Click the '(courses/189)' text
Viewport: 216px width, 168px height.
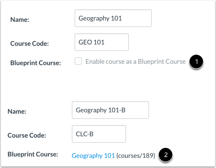click(x=136, y=156)
